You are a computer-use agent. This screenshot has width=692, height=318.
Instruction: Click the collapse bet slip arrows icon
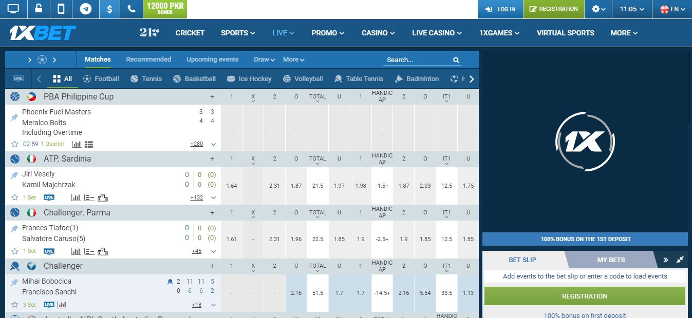[680, 260]
